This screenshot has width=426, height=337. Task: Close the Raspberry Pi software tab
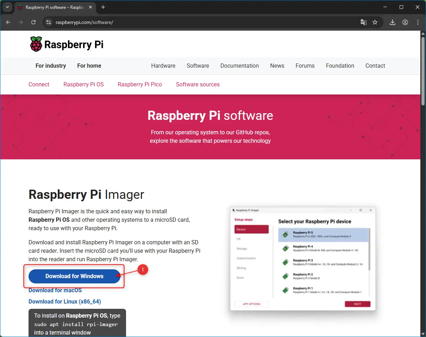[x=91, y=7]
